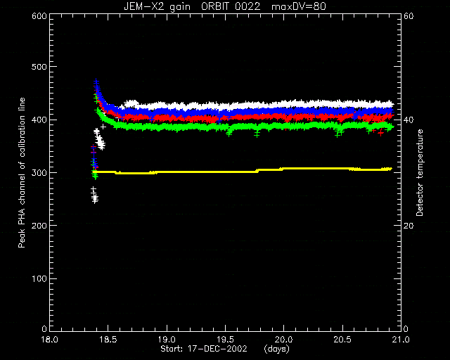The width and height of the screenshot is (450, 360).
Task: Click the isolated white outlier cluster near 250
Action: coord(94,195)
